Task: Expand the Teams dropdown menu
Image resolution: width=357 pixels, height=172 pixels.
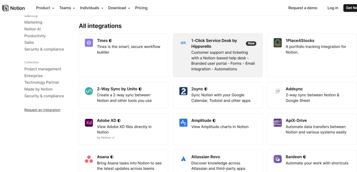Action: (x=67, y=8)
